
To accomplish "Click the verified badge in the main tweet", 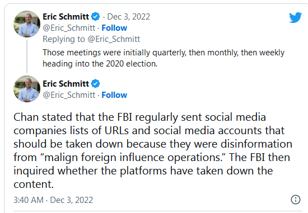I will 96,83.
